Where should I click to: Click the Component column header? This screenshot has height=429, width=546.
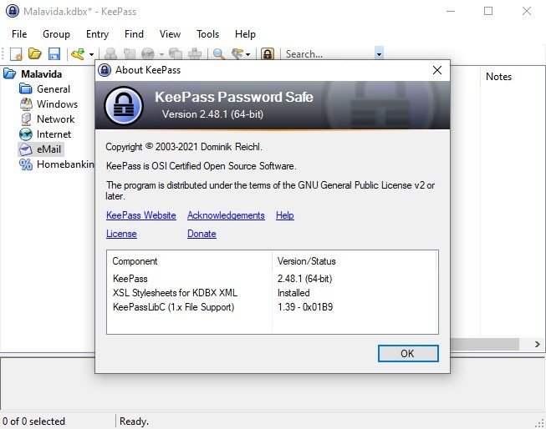(189, 261)
